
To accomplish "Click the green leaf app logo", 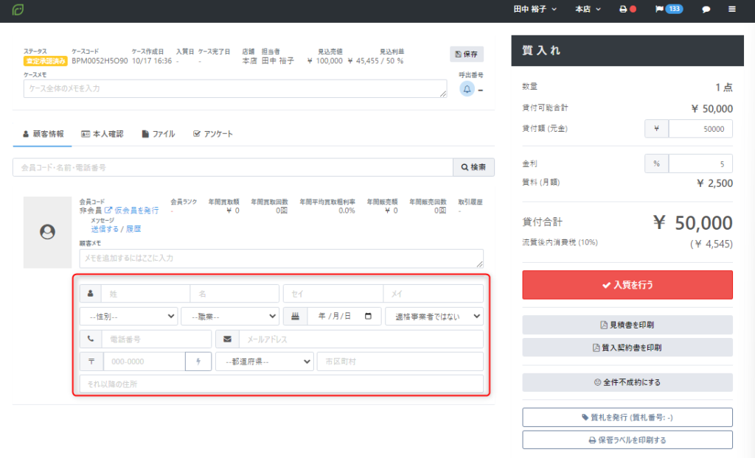I will tap(18, 10).
